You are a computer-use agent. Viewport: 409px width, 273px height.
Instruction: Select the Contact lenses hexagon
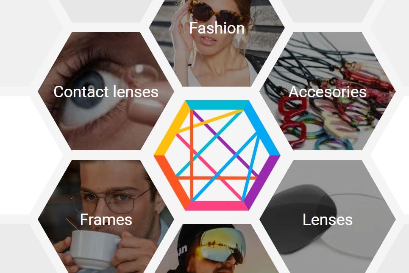[x=106, y=91]
